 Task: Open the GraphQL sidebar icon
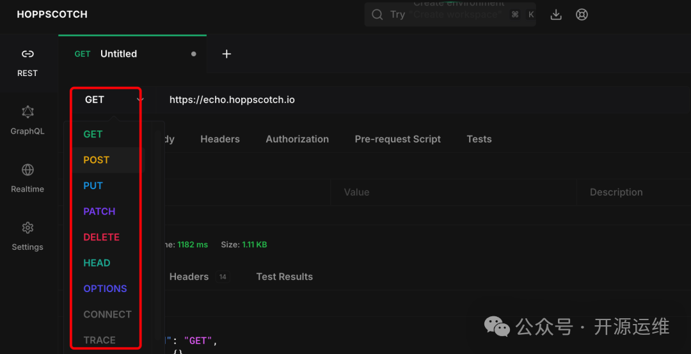click(28, 112)
